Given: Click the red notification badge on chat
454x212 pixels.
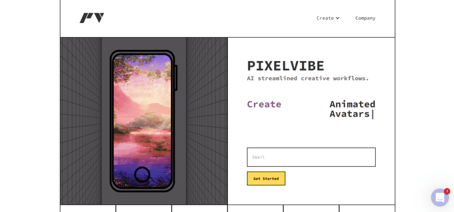Looking at the screenshot, I should click(x=447, y=191).
